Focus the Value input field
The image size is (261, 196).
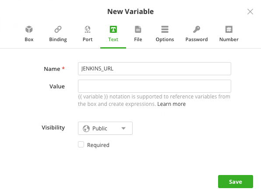(x=155, y=86)
